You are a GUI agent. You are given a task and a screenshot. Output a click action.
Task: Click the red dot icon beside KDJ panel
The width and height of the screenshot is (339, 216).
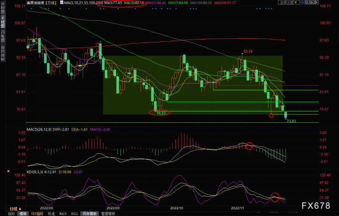8,171
